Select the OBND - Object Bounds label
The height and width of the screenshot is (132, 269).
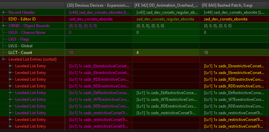[29, 26]
